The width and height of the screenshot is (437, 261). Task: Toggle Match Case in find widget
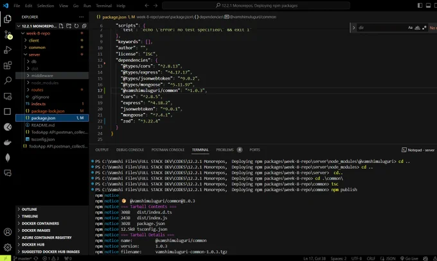click(410, 28)
